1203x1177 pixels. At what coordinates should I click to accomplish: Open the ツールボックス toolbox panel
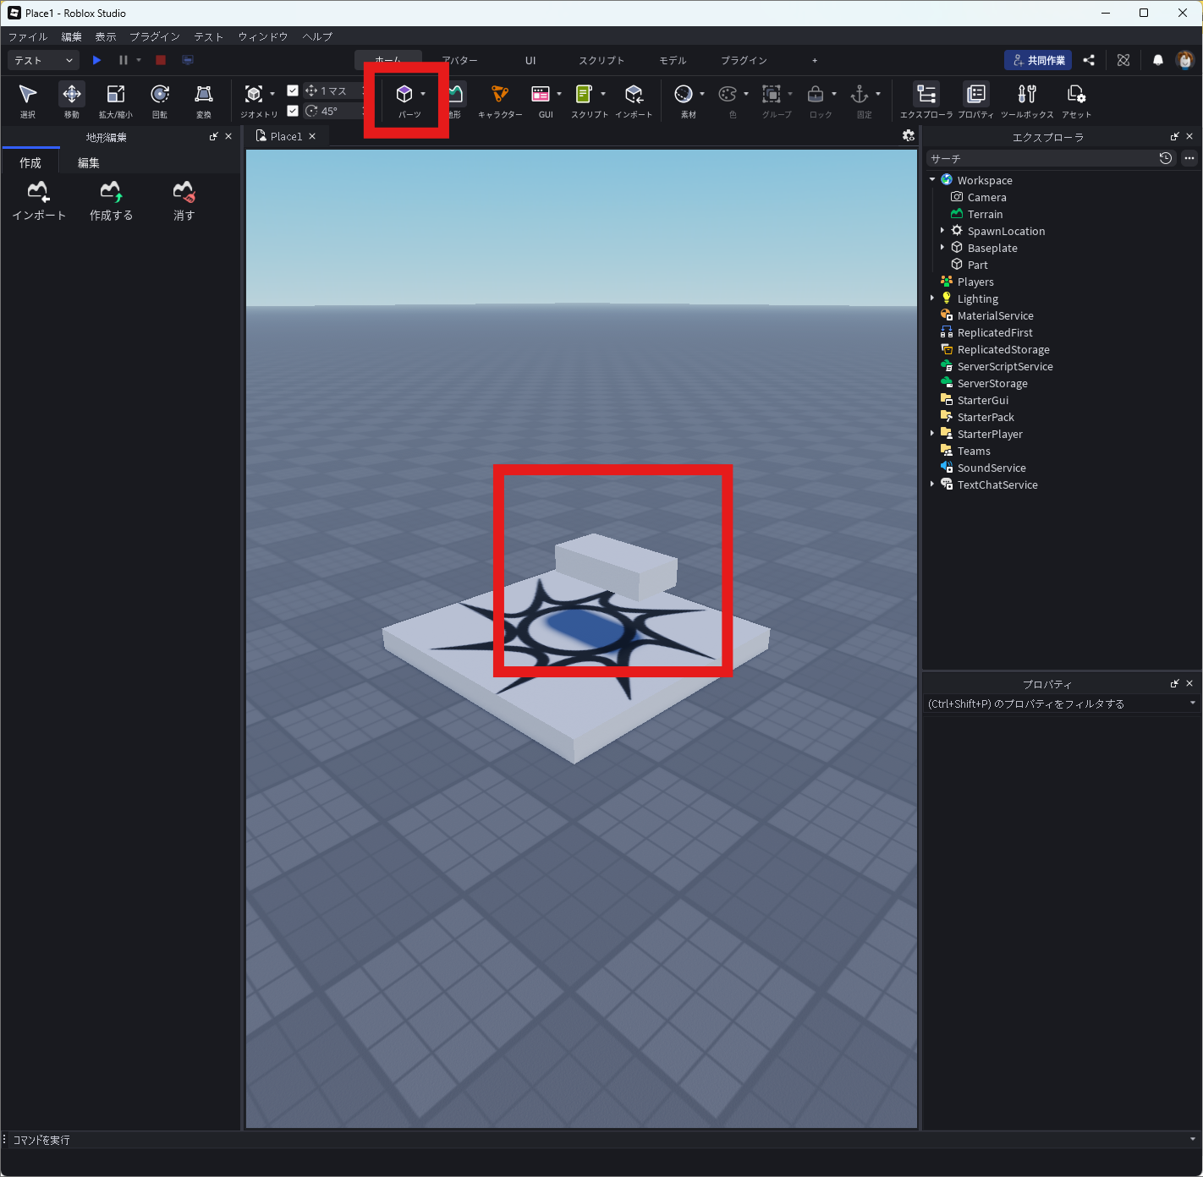point(1027,99)
